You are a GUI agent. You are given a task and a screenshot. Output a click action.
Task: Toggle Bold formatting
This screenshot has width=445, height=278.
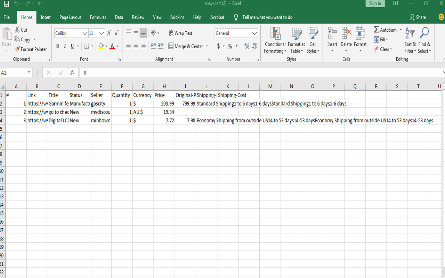[x=58, y=46]
